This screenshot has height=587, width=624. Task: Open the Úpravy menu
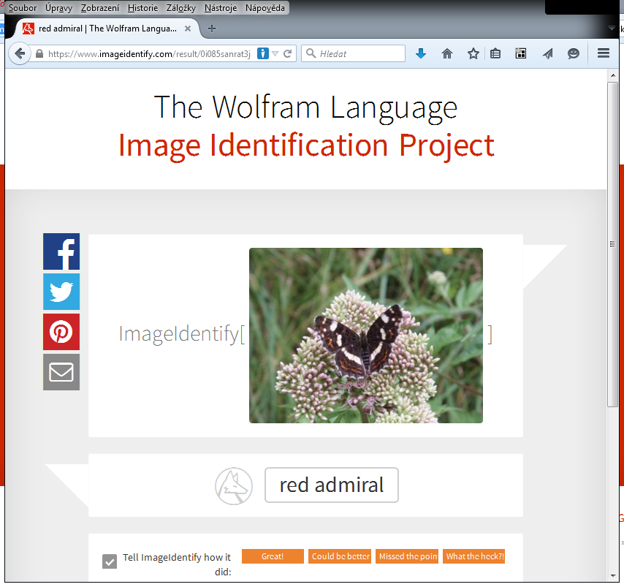[58, 8]
